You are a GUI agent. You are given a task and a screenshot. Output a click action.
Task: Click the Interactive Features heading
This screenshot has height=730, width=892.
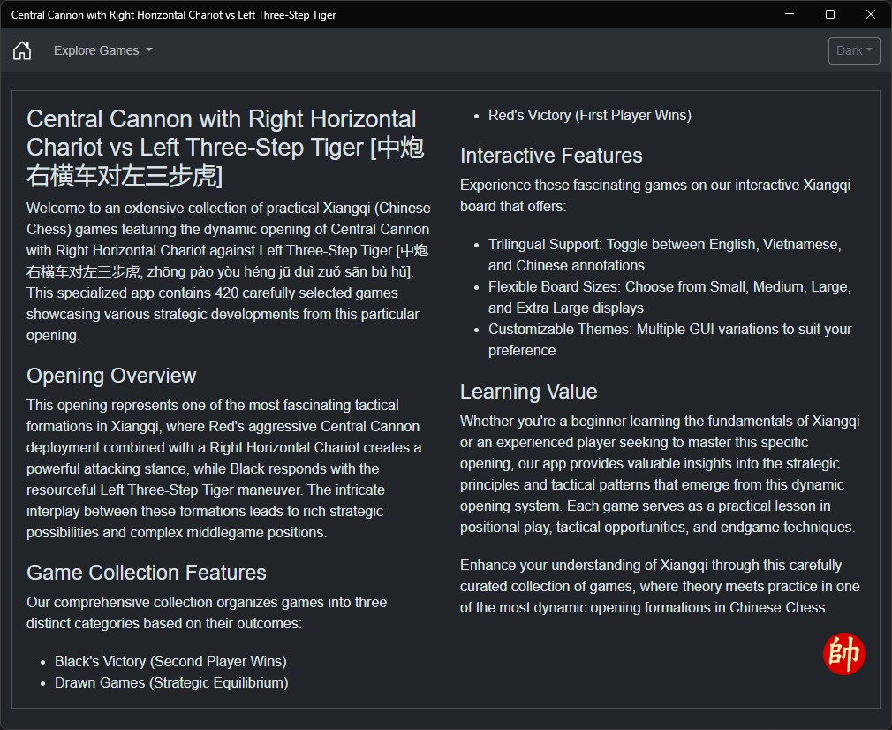click(x=551, y=156)
